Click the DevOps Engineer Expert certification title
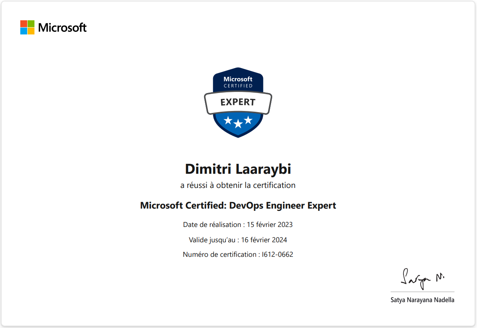 238,206
